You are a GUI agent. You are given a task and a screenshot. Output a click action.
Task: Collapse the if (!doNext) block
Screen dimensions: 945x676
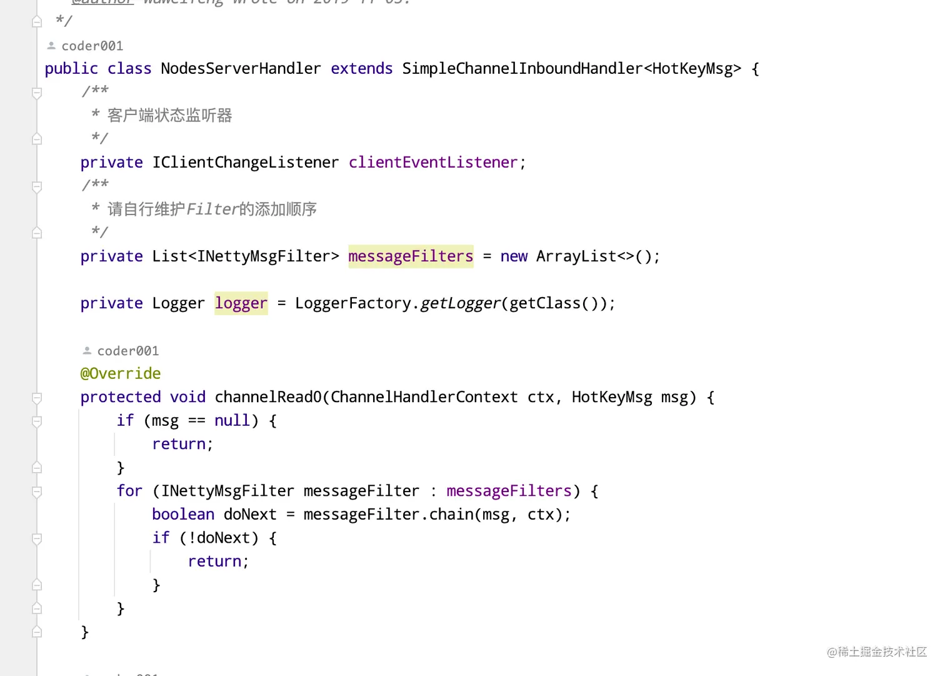(x=37, y=538)
